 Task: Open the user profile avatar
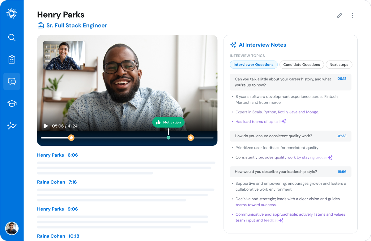click(x=12, y=228)
